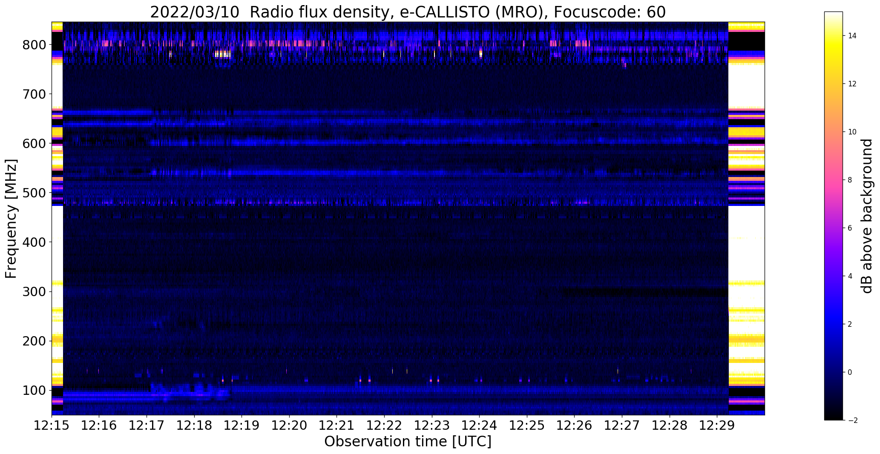
Task: Click the colorbar tick label −2
Action: point(852,420)
